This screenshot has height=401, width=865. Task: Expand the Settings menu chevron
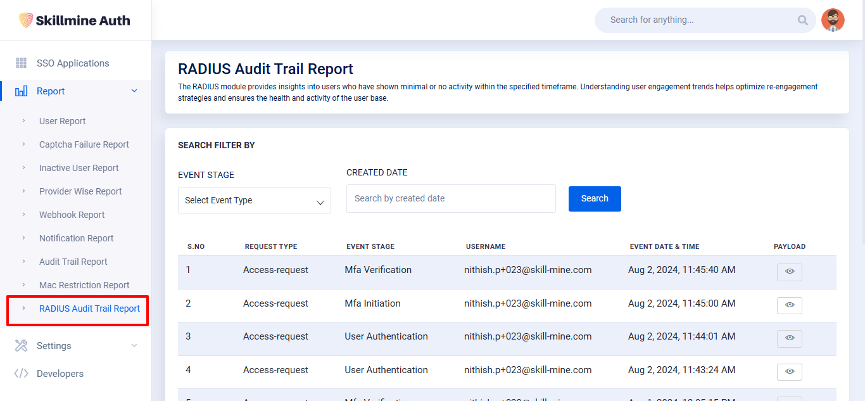click(x=134, y=346)
